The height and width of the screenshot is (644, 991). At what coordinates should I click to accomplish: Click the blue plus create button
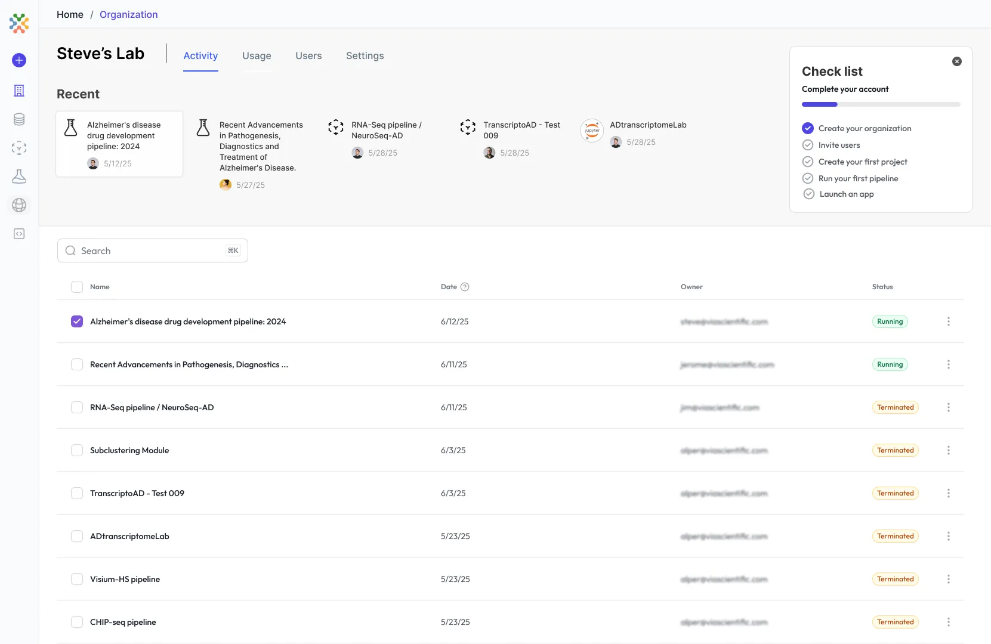pos(19,60)
